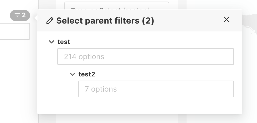
Task: Click the number 2 on the filter badge
Action: pos(24,15)
